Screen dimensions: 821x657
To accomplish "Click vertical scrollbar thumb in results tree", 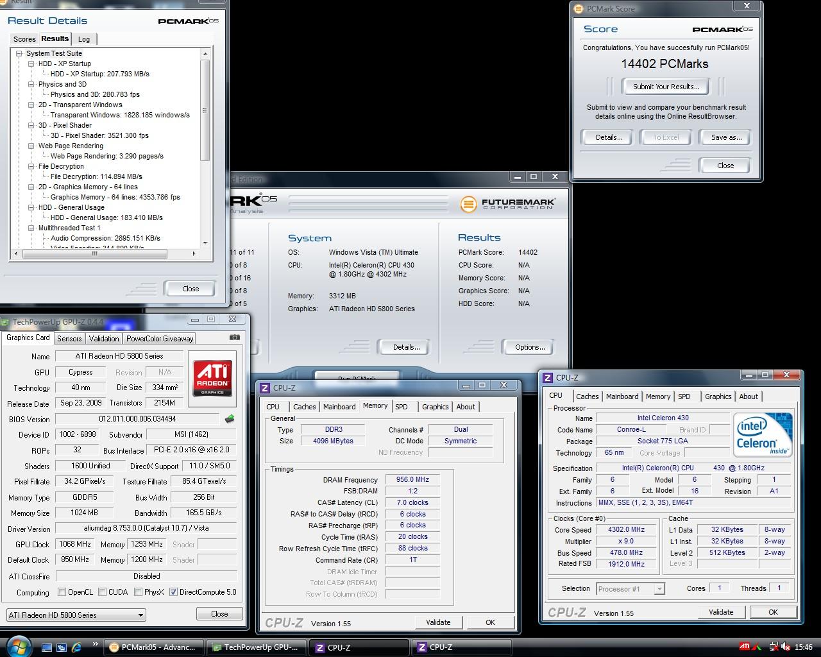I will [x=205, y=109].
